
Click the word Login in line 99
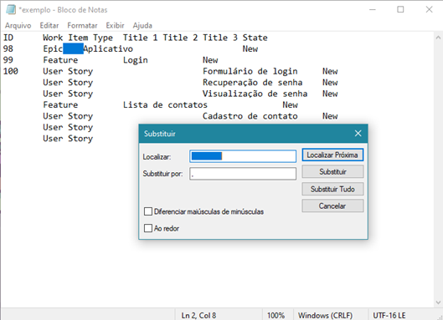point(136,60)
